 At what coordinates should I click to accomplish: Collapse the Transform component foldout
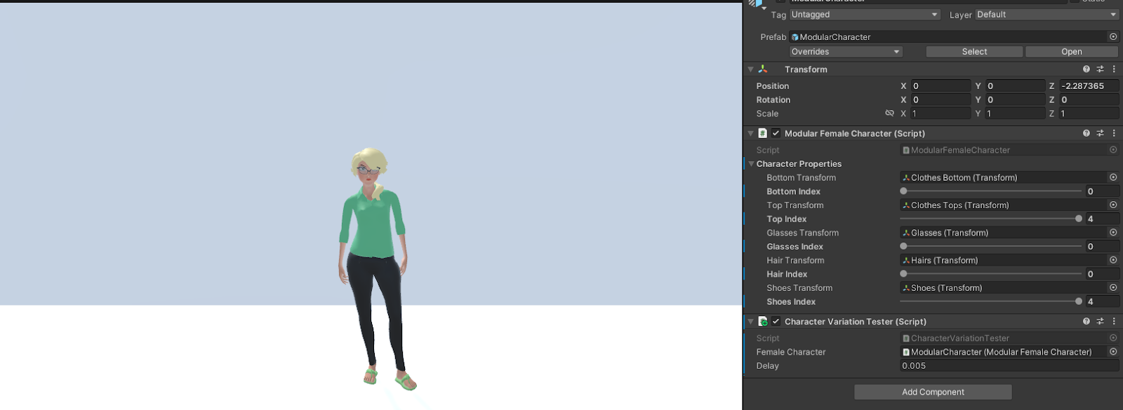(750, 69)
